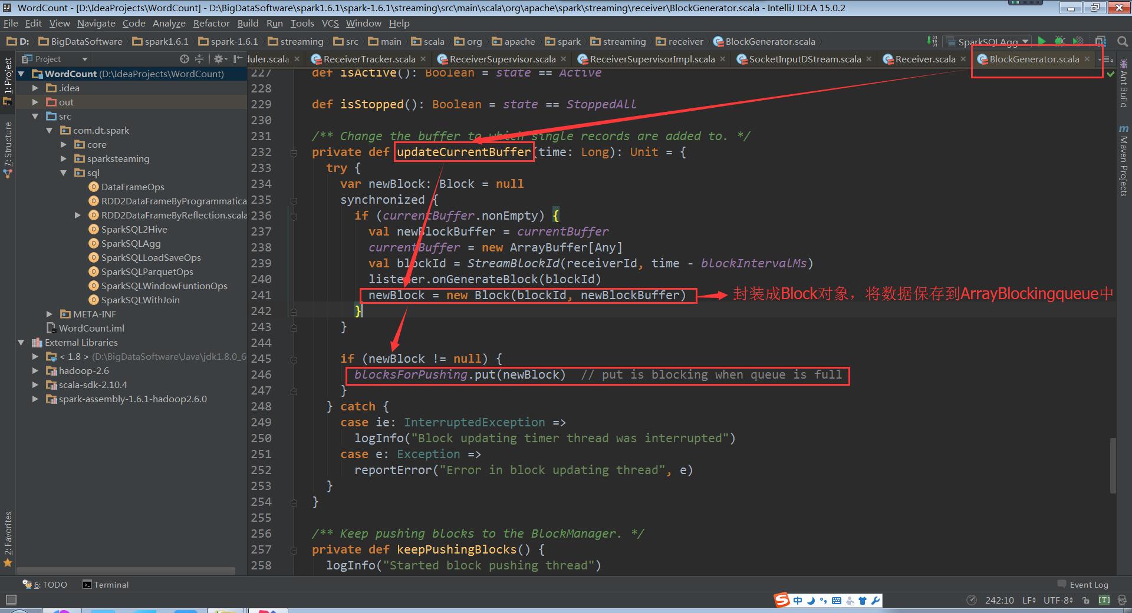
Task: Show hidden editor tabs list
Action: [1106, 59]
